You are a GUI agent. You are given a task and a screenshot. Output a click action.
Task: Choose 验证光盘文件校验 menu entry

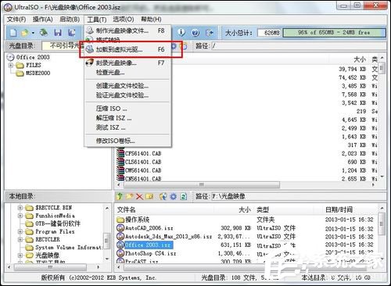[x=127, y=95]
